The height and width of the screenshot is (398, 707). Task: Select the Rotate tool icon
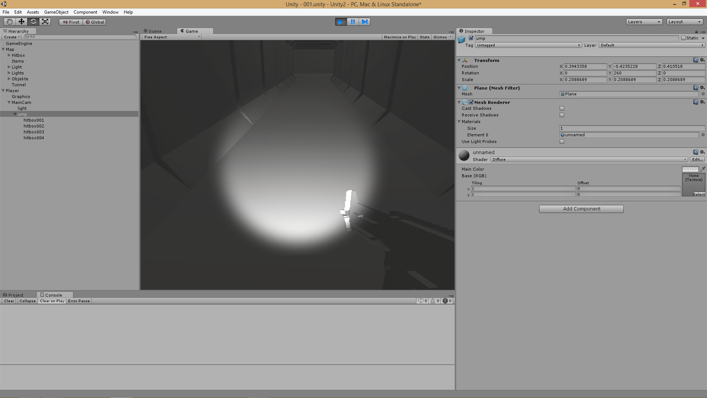point(33,22)
